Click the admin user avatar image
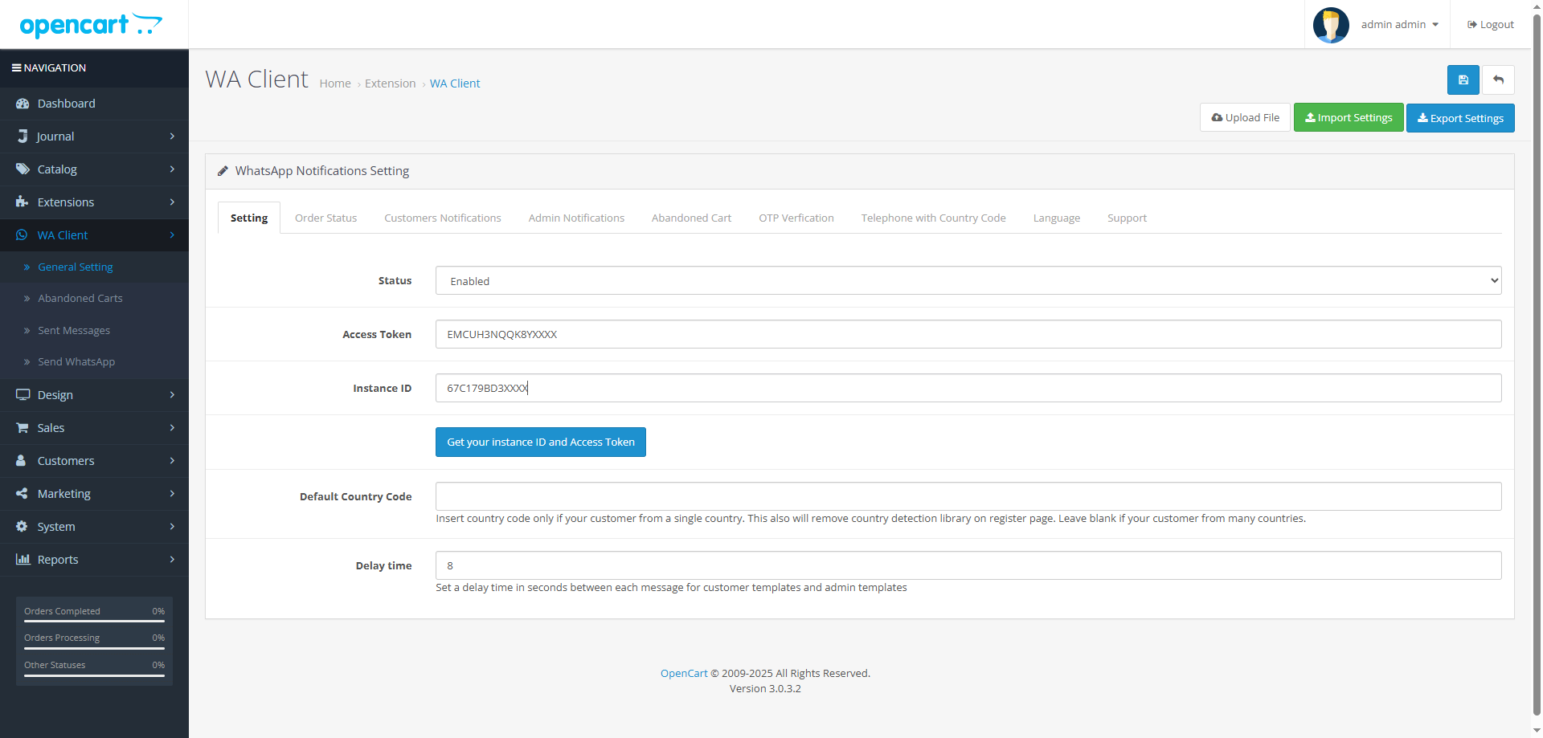Image resolution: width=1543 pixels, height=738 pixels. coord(1330,25)
